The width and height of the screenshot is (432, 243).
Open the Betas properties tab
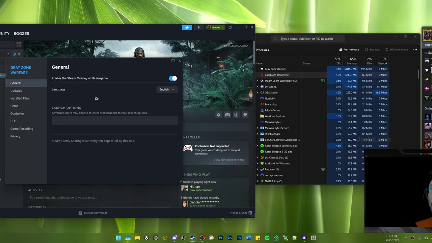click(26, 106)
